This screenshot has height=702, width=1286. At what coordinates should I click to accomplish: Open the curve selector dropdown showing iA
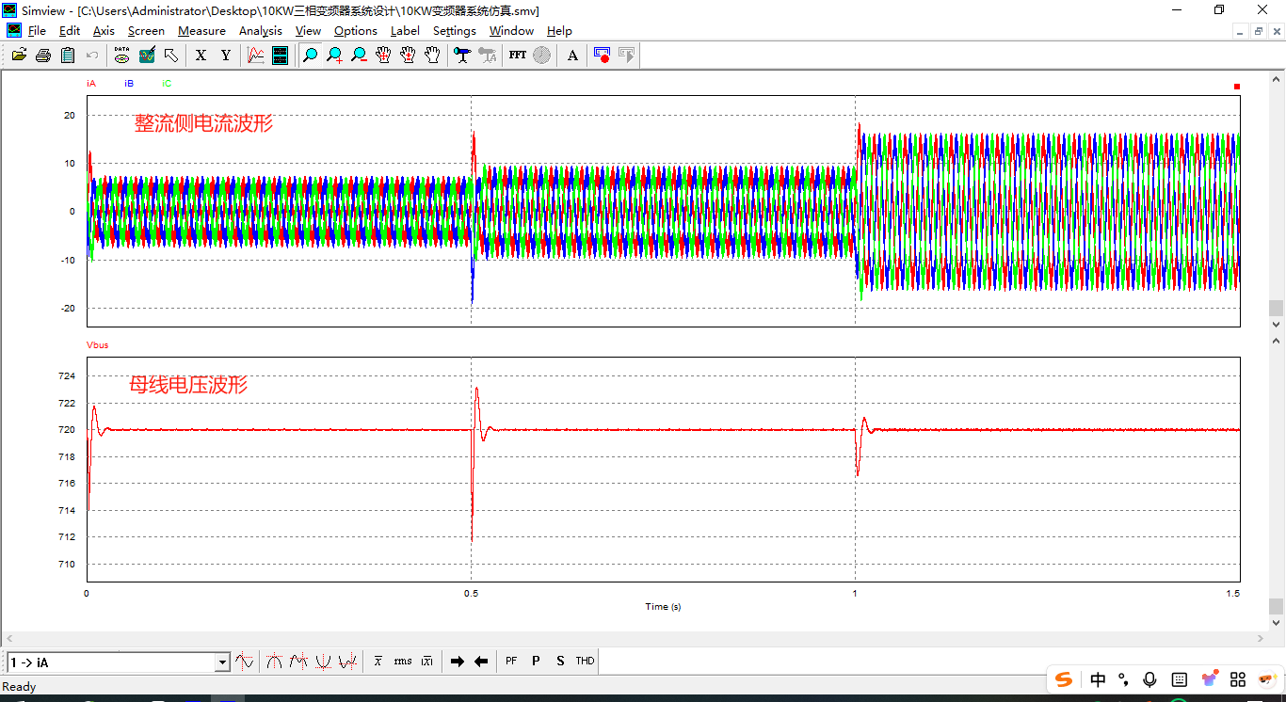222,662
